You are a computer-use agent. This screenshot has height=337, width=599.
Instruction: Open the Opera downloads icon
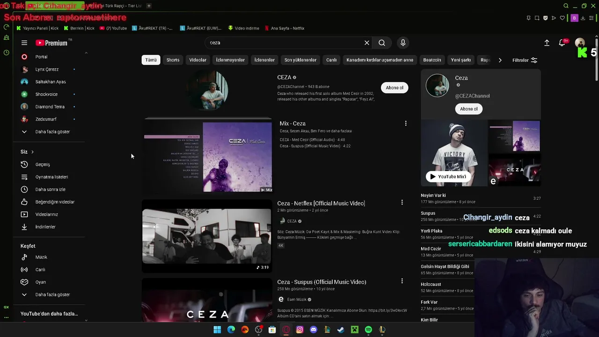tap(584, 18)
